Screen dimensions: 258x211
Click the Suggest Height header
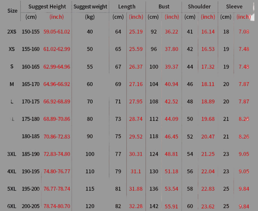[47, 6]
